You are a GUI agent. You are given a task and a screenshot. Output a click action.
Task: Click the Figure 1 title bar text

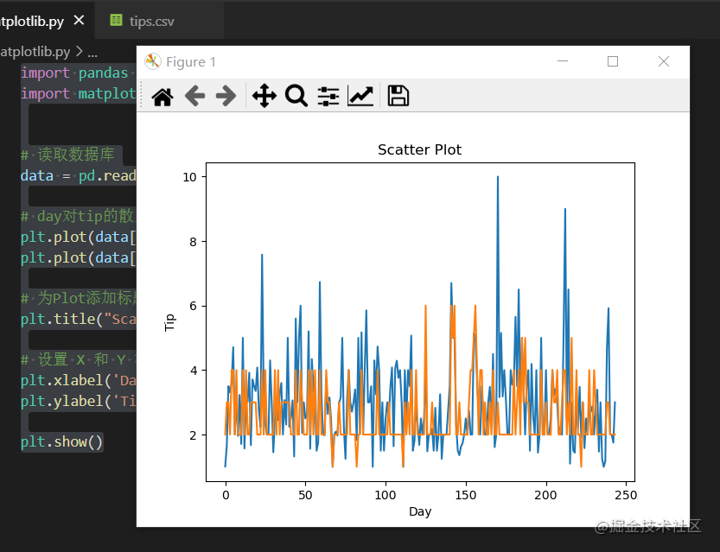click(191, 62)
